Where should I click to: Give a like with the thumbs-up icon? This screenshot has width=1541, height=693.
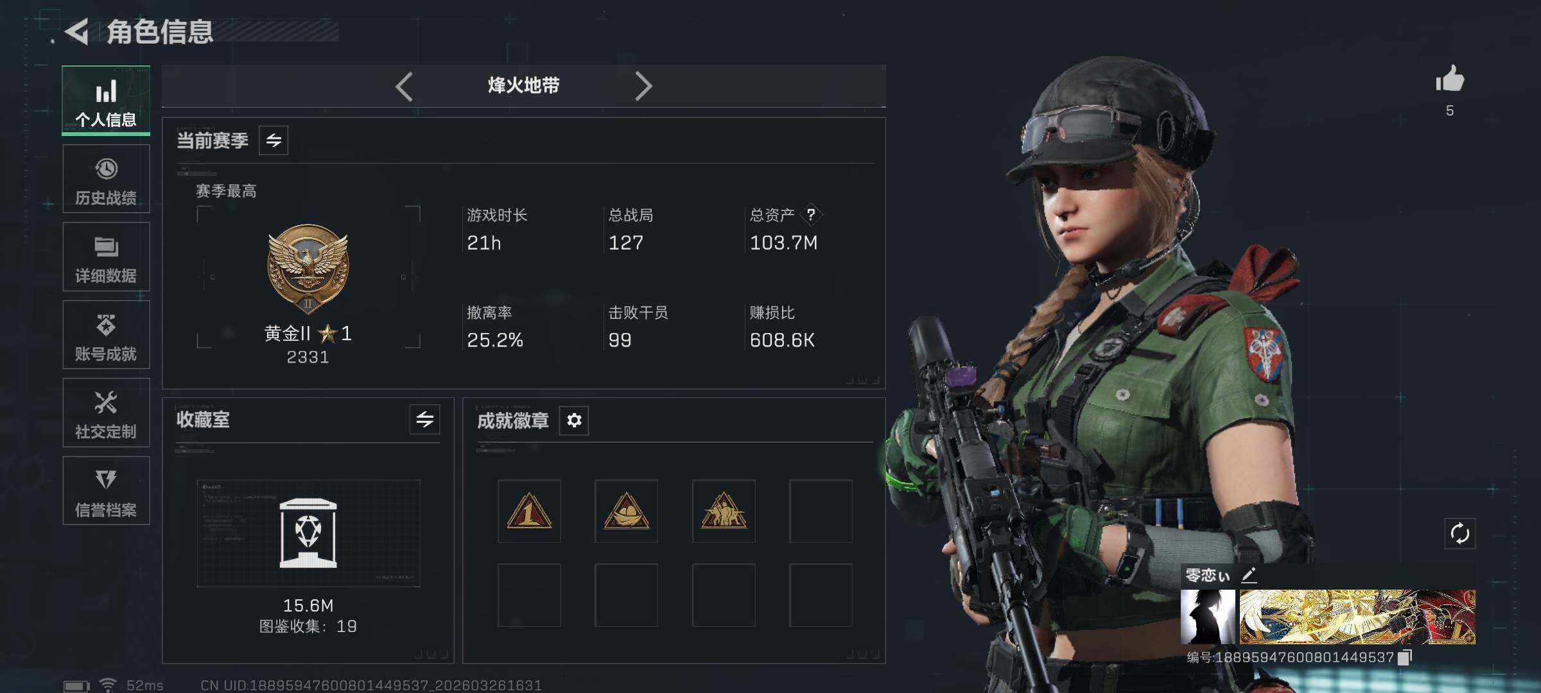coord(1450,80)
